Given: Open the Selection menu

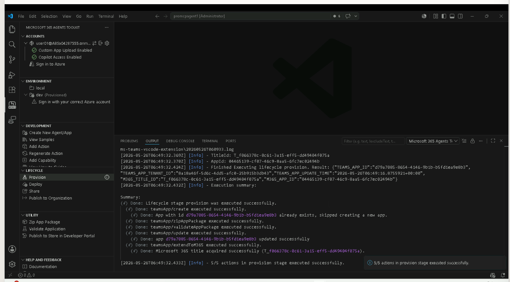Looking at the screenshot, I should [49, 16].
